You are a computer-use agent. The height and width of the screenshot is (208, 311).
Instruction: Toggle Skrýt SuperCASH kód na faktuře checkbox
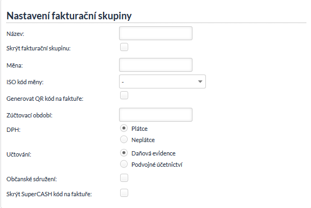click(124, 193)
